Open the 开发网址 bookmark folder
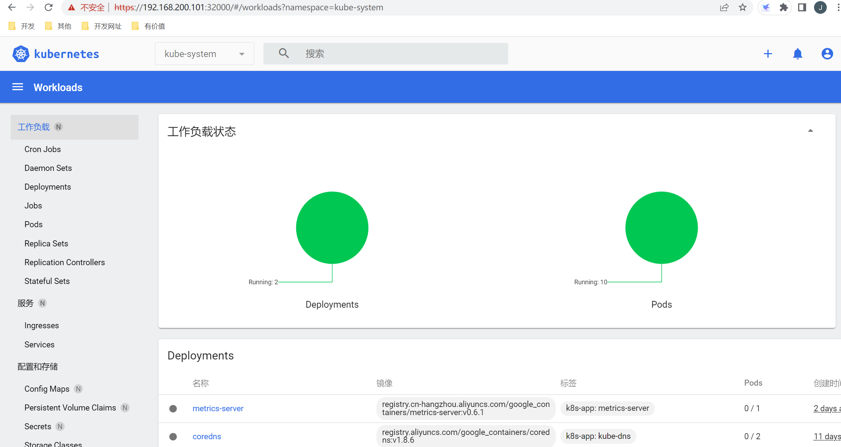 click(102, 26)
